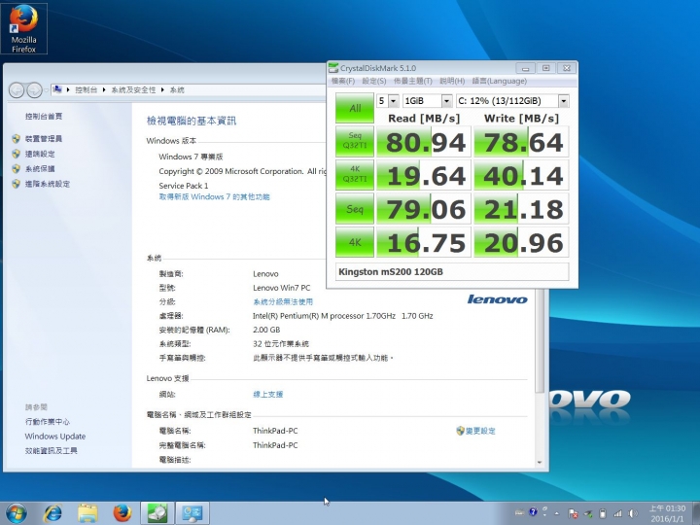Open the Windows Start orb
Viewport: 700px width, 525px height.
tap(17, 513)
